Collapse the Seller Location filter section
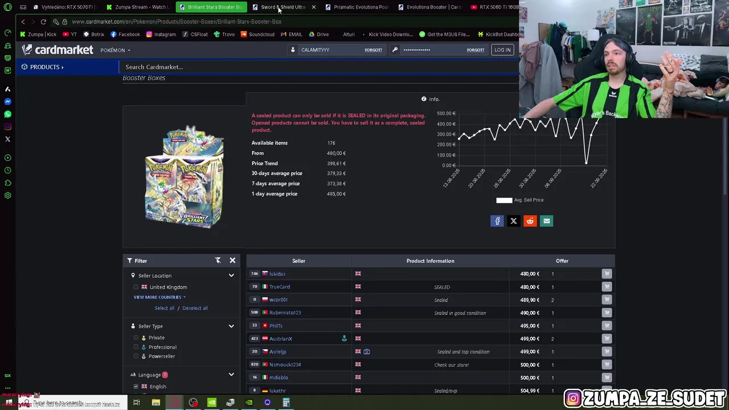 [231, 276]
